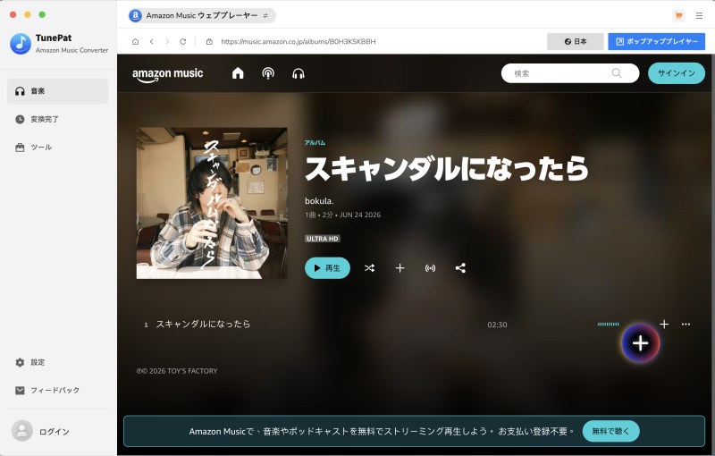The image size is (715, 456).
Task: Click the album cover artwork
Action: pos(212,203)
